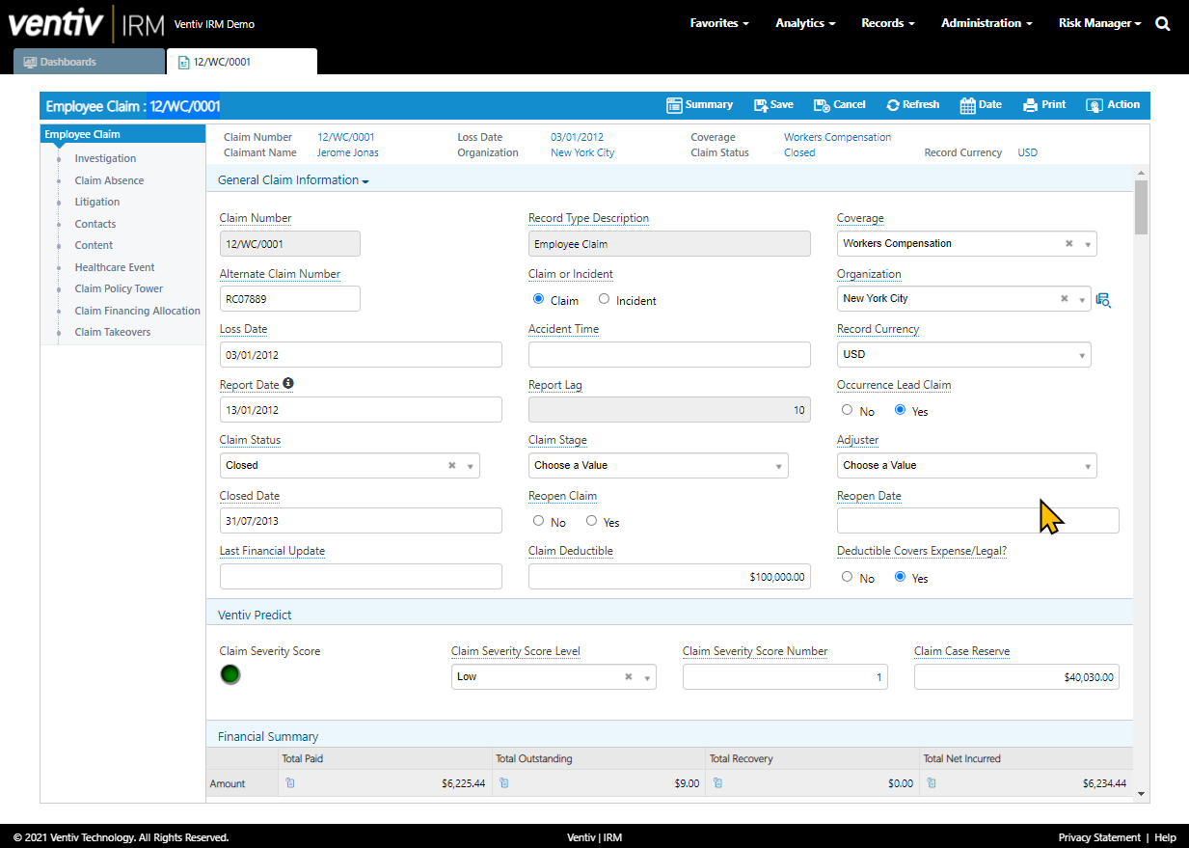Set Occurrence Lead Claim to No
Image resolution: width=1189 pixels, height=848 pixels.
[x=847, y=410]
